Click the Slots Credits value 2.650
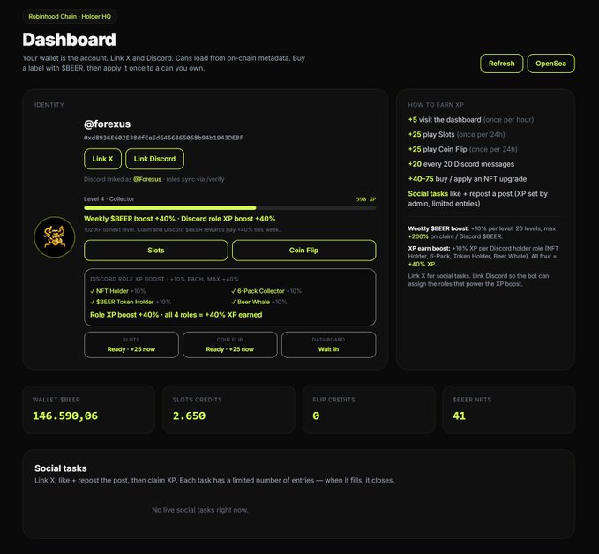The height and width of the screenshot is (554, 599). coord(189,415)
